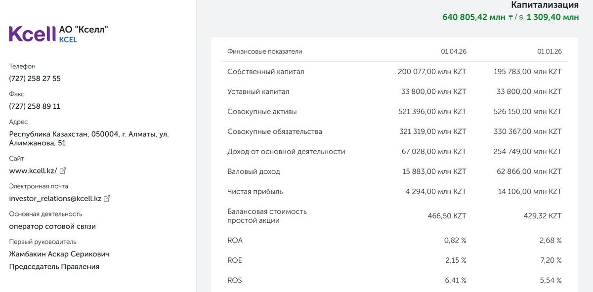
Task: Click the tenge currency symbol in capitalization
Action: (x=510, y=17)
